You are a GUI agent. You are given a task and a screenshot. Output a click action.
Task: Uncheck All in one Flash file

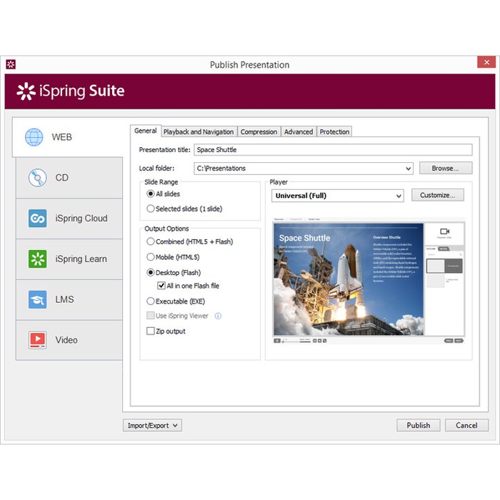tap(161, 286)
